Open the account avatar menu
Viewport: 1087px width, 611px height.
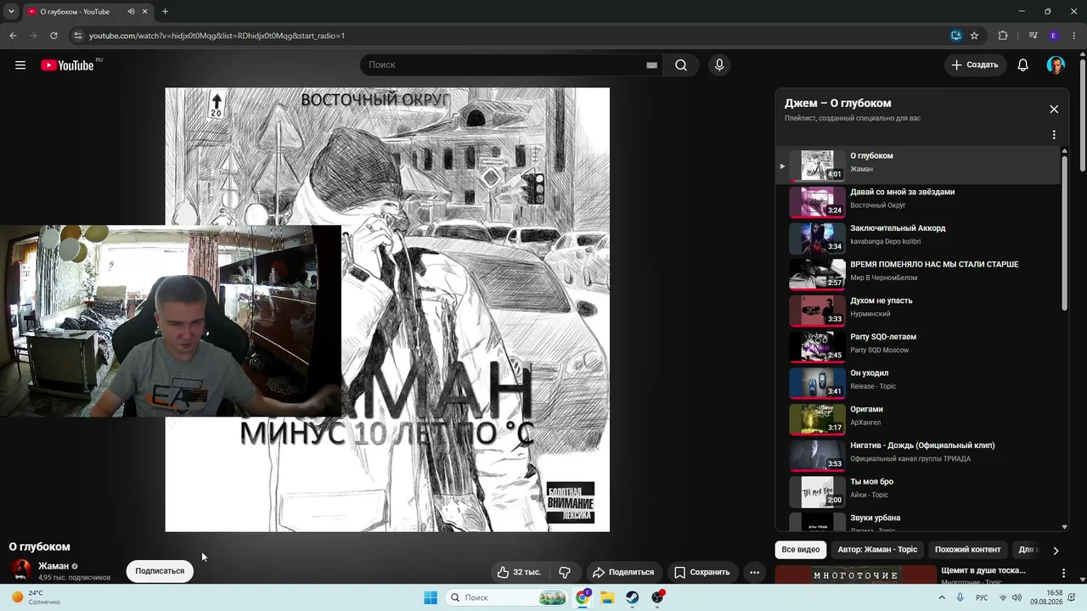1056,65
